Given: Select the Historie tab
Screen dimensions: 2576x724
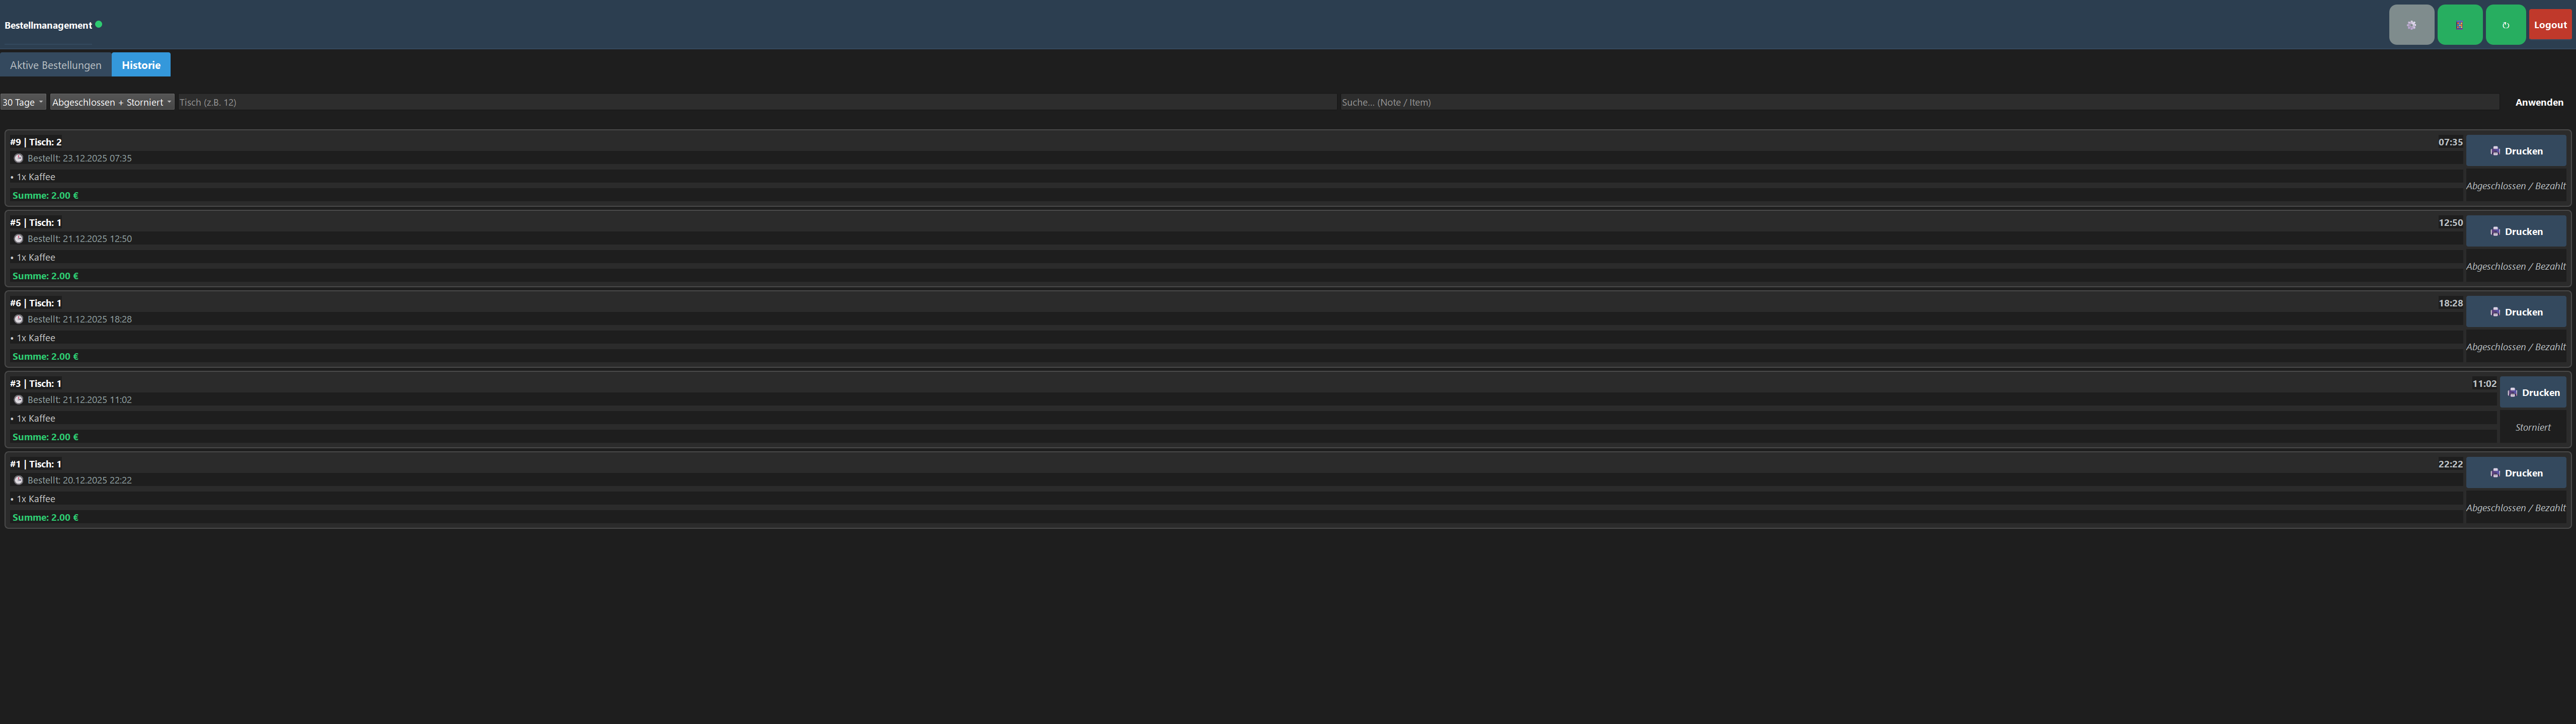Looking at the screenshot, I should click(141, 65).
